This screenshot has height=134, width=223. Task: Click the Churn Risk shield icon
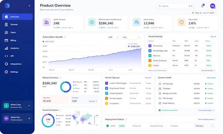181,22
